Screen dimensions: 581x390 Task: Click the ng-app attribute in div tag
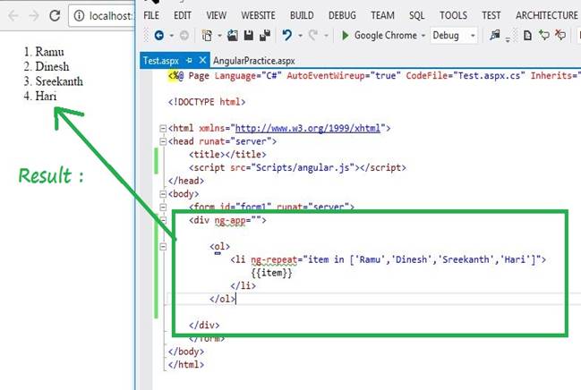[x=230, y=220]
